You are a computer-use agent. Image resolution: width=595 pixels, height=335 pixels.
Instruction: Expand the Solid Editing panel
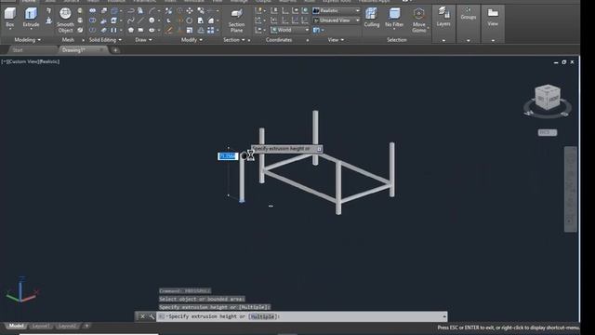[105, 40]
